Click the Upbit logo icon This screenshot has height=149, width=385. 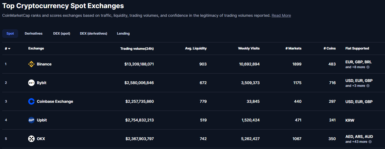(31, 120)
